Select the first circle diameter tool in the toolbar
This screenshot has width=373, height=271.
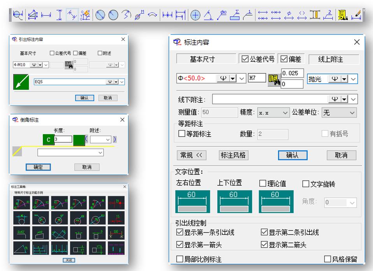(x=100, y=15)
